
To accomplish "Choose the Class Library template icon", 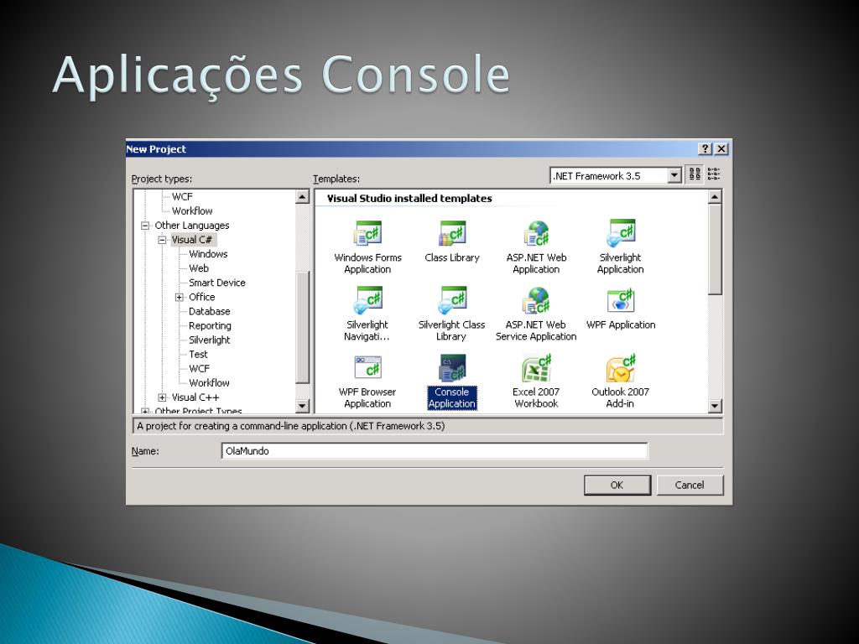I will click(x=452, y=233).
